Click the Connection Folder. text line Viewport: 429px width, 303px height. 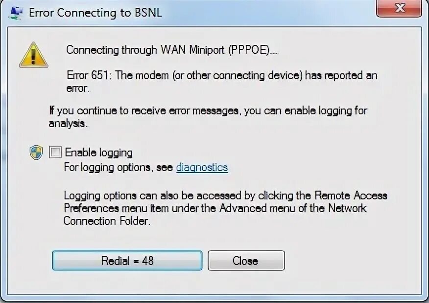coord(107,221)
